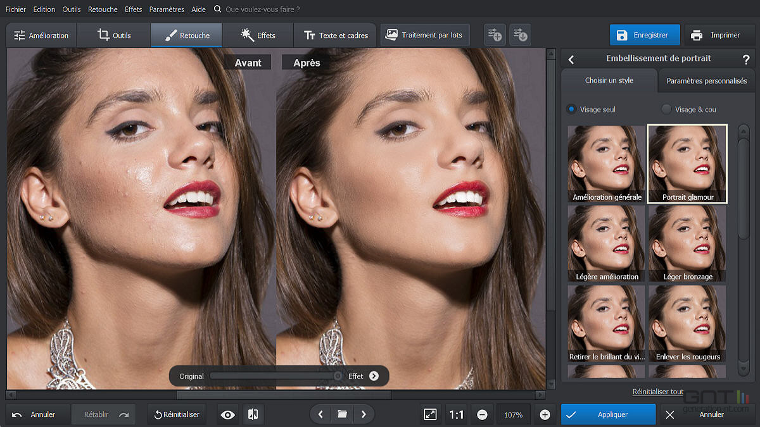Viewport: 760px width, 427px height.
Task: Click the eye preview icon
Action: pyautogui.click(x=227, y=414)
